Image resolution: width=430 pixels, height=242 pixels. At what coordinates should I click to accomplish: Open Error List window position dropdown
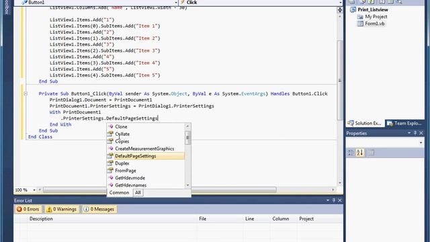click(328, 200)
